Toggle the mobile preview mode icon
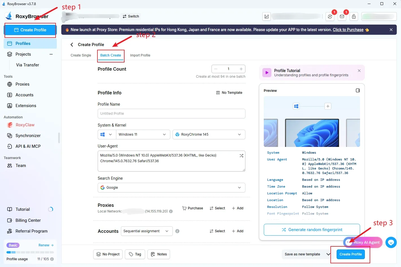Screen dimensions: 401x267 coord(358,90)
